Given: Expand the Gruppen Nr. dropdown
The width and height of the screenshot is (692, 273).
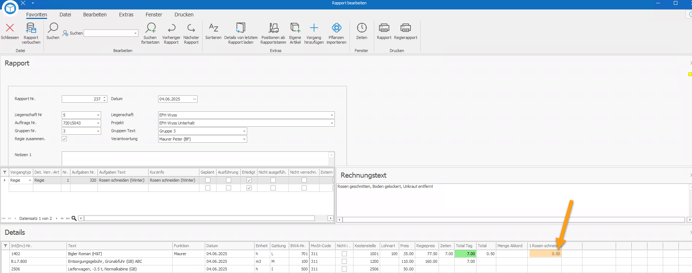Looking at the screenshot, I should [x=98, y=131].
